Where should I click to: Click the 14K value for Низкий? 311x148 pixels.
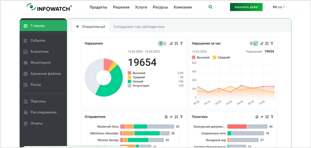click(x=181, y=81)
